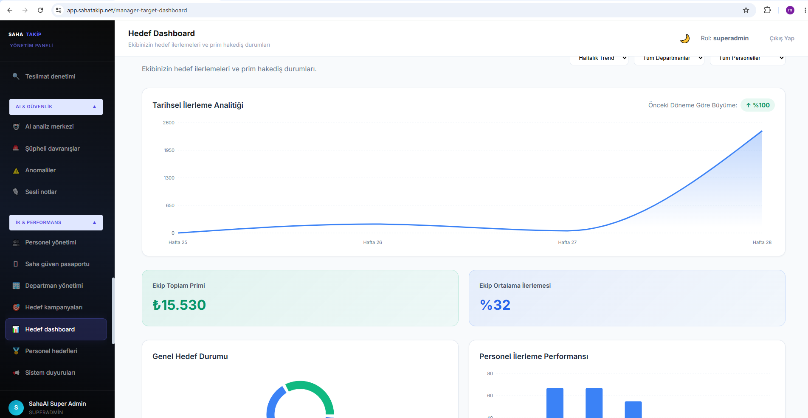
Task: Click the AI analiz merkezi robot icon
Action: pos(16,126)
